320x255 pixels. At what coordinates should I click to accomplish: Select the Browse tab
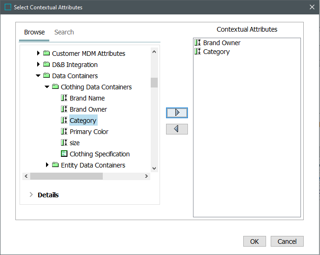tap(34, 32)
